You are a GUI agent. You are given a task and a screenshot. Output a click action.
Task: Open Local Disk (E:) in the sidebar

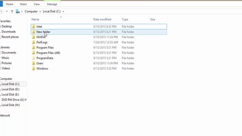point(10,94)
